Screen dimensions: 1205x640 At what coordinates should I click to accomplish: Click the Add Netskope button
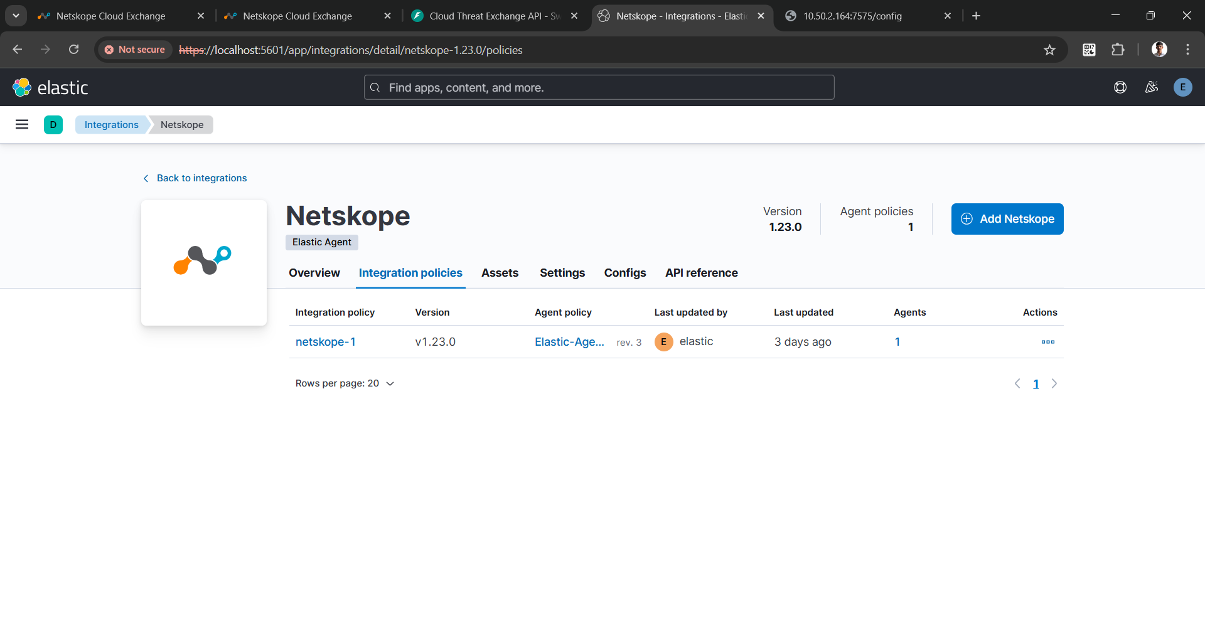click(x=1007, y=219)
